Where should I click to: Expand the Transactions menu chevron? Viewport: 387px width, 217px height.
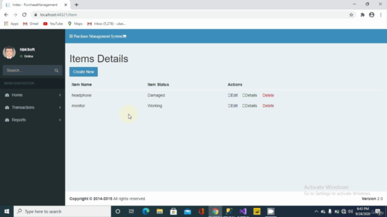[60, 107]
